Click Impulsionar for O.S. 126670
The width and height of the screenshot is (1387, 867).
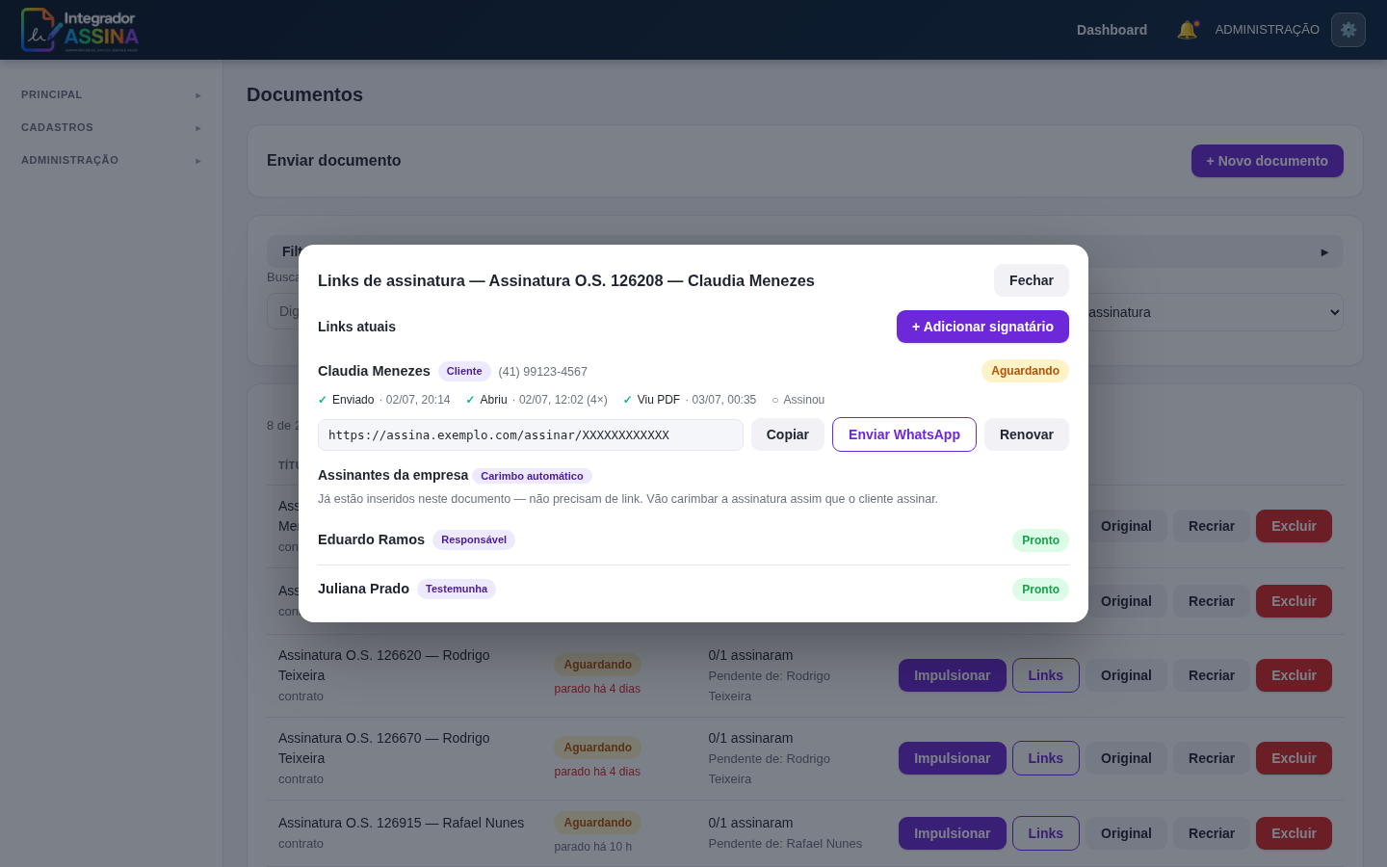click(x=952, y=758)
